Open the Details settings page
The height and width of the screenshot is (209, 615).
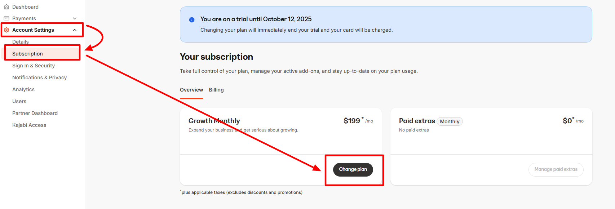coord(21,42)
